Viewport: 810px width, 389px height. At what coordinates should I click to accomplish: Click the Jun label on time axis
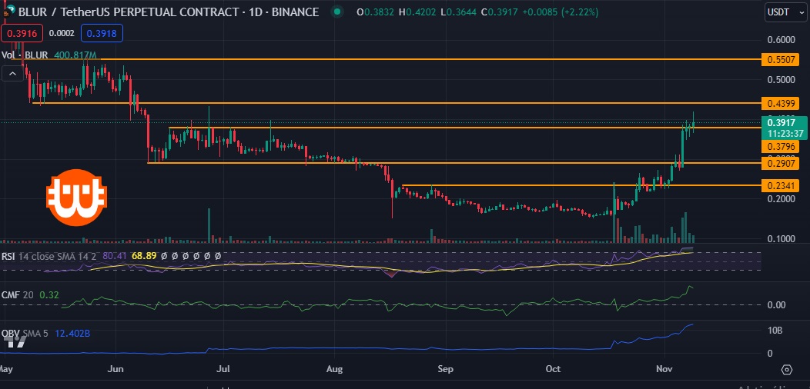click(x=117, y=369)
